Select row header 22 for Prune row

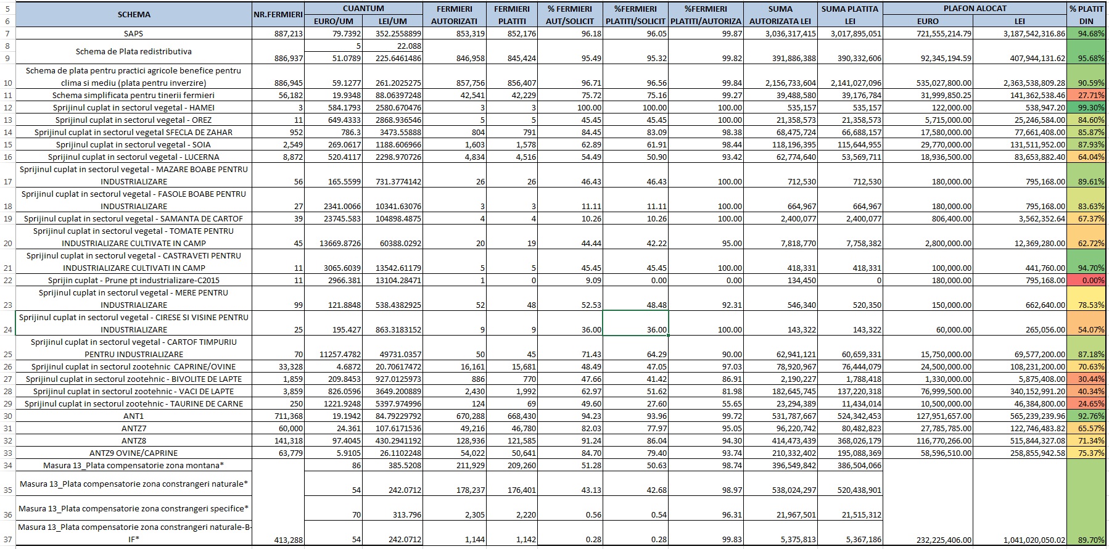pyautogui.click(x=7, y=281)
